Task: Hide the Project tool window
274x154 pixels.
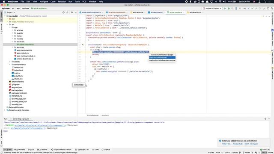Action: 76,12
